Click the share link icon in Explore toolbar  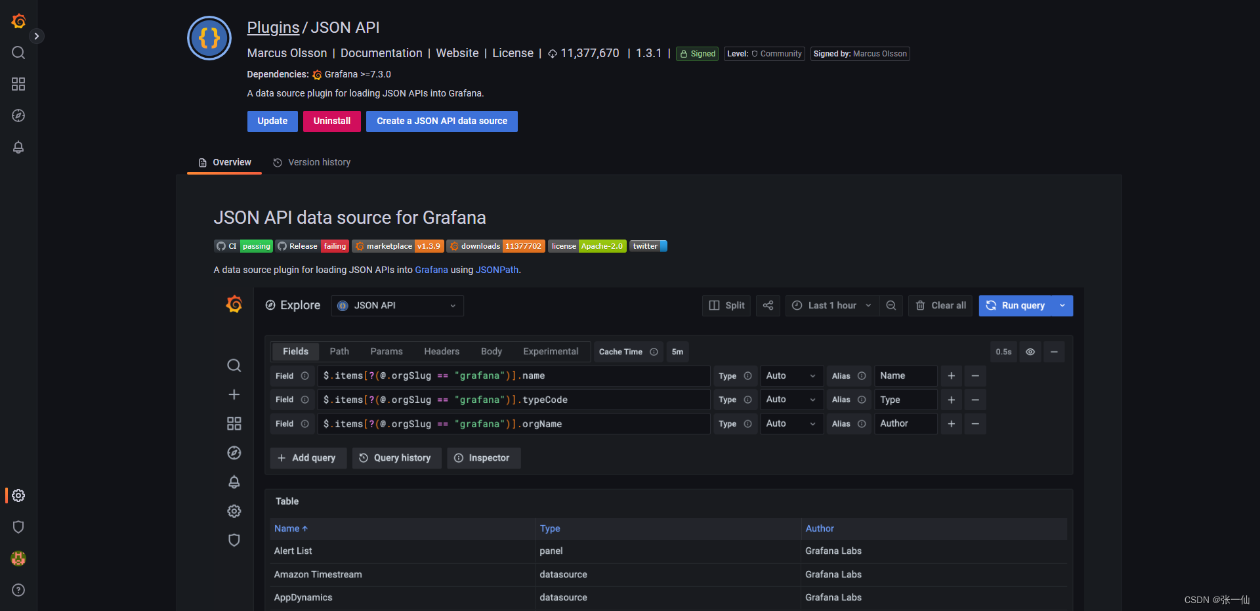pyautogui.click(x=768, y=305)
